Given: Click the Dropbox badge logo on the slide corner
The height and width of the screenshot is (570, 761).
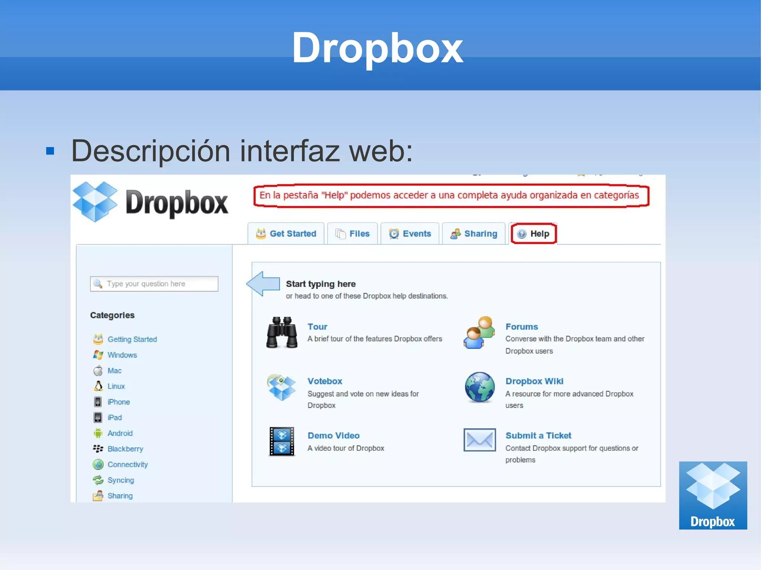Looking at the screenshot, I should 713,495.
